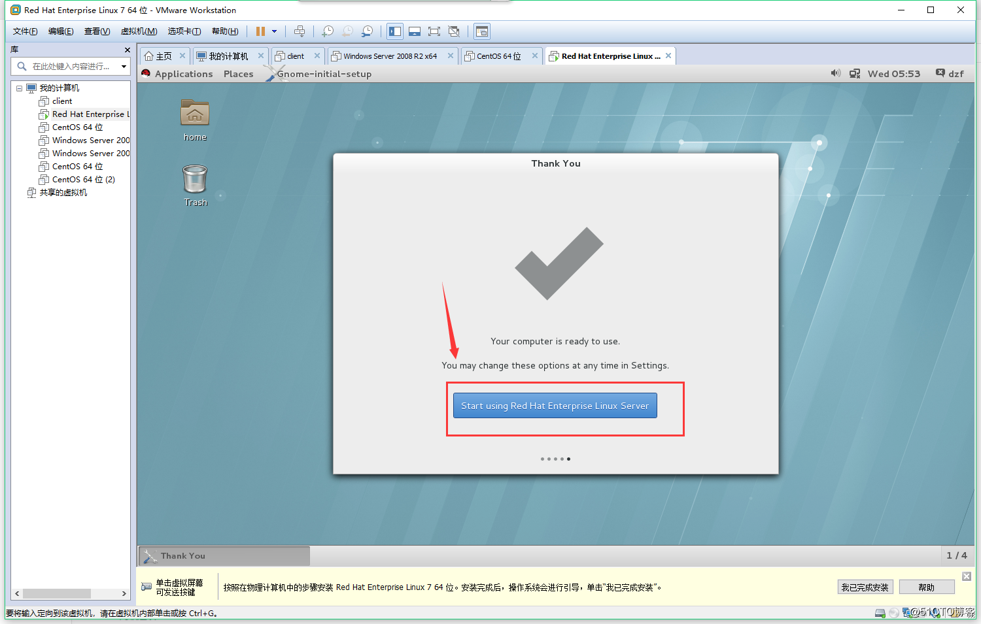Click the network connection icon in GNOME panel
This screenshot has width=981, height=624.
pos(855,74)
